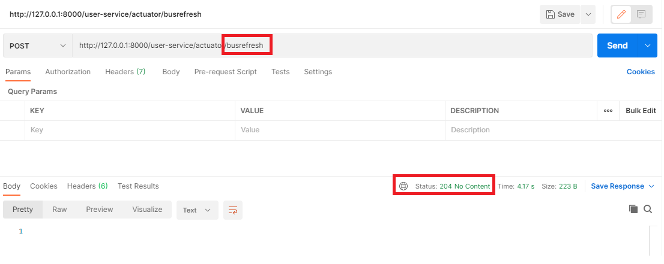Open the Settings tab
Image resolution: width=664 pixels, height=264 pixels.
(x=318, y=72)
